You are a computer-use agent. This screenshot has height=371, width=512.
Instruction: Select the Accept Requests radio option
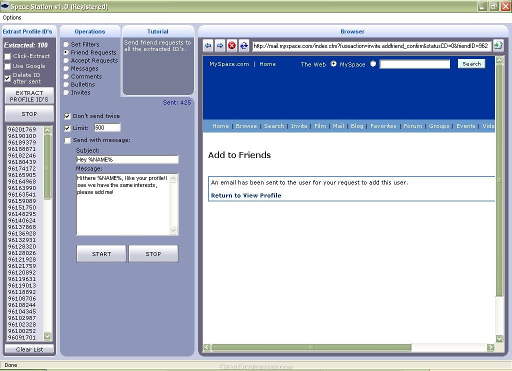click(66, 60)
